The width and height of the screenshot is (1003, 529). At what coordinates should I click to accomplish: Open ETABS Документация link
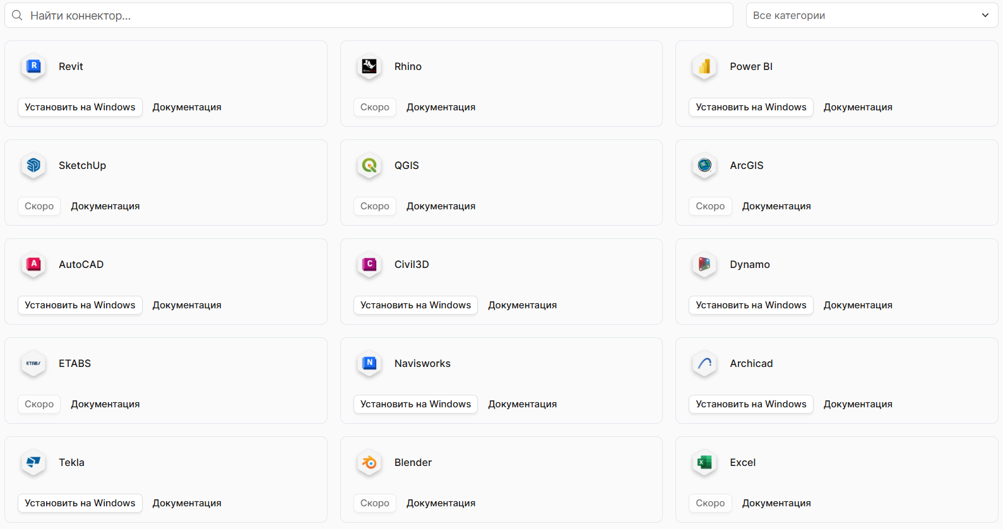pyautogui.click(x=105, y=404)
